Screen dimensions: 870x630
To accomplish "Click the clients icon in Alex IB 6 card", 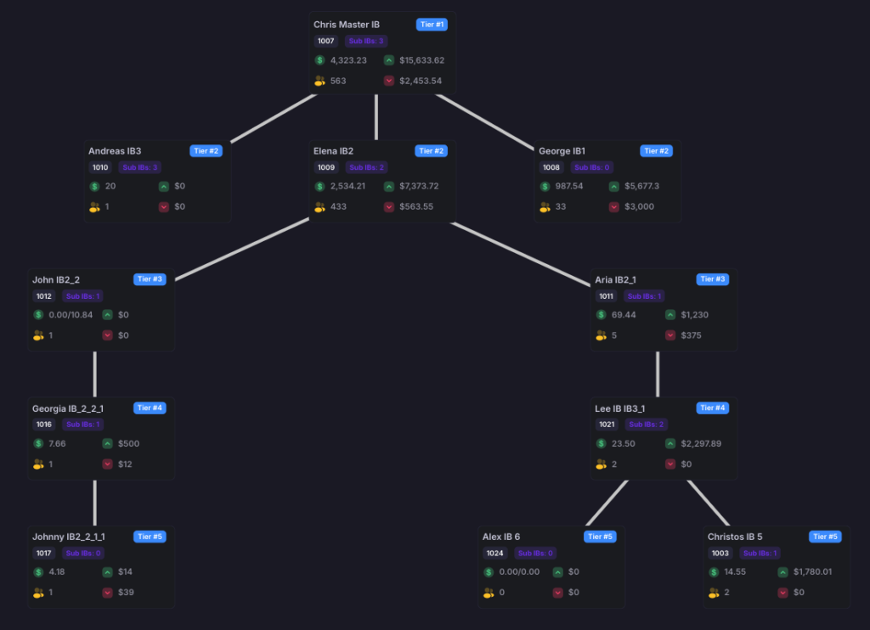I will [489, 593].
